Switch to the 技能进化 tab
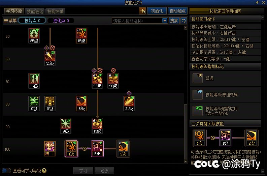 click(x=35, y=11)
